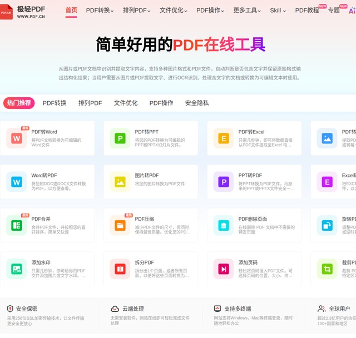Open the 裁剪PDF crop icon
The width and height of the screenshot is (356, 338).
point(327,269)
